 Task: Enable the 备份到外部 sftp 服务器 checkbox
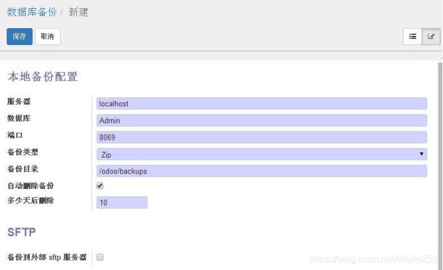(100, 257)
